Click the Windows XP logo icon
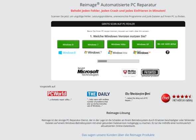The height and width of the screenshot is (140, 196). click(x=142, y=53)
